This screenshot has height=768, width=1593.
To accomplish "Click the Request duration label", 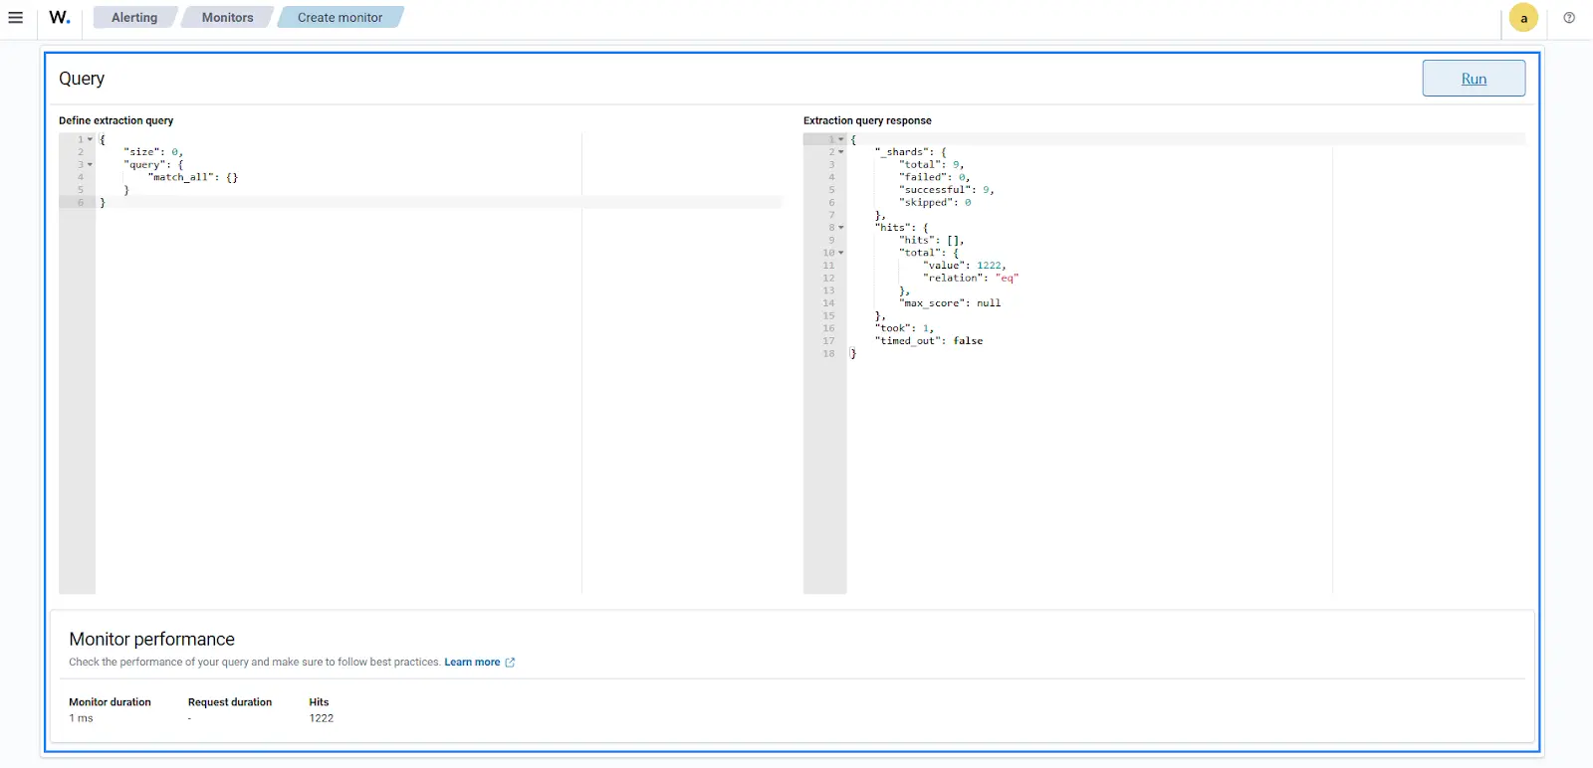I will 230,702.
